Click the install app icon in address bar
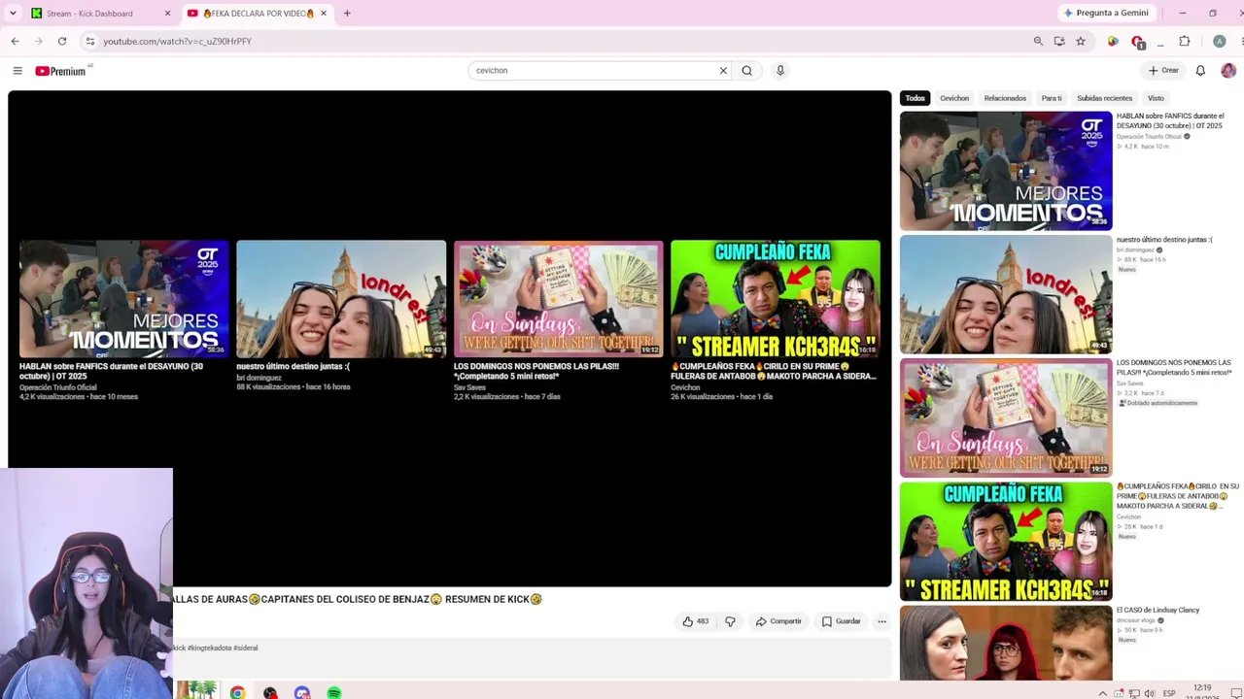The image size is (1244, 699). click(x=1059, y=41)
